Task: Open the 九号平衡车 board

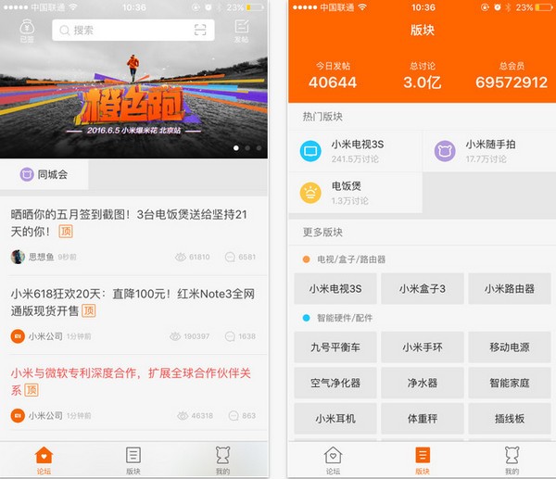Action: (335, 347)
